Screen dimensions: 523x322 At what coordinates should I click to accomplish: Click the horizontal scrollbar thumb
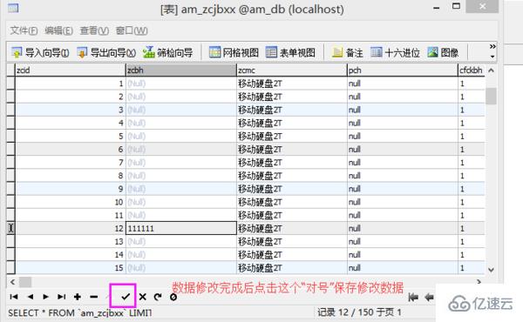coord(25,282)
